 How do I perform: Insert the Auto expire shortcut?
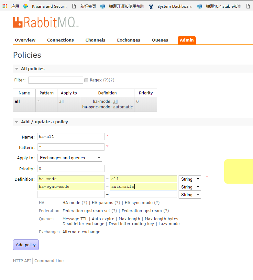pyautogui.click(x=103, y=219)
